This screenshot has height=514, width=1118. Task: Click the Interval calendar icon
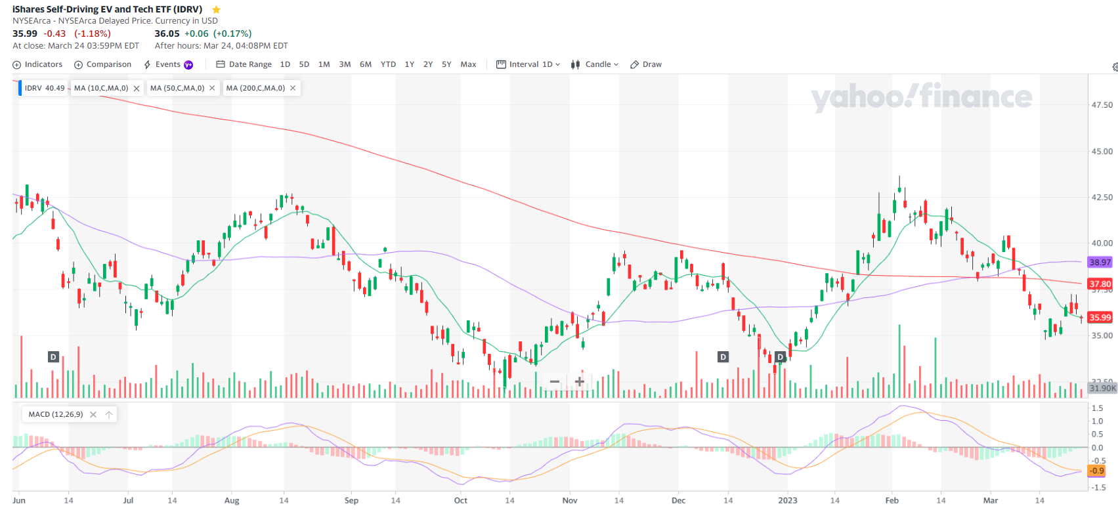[x=501, y=64]
